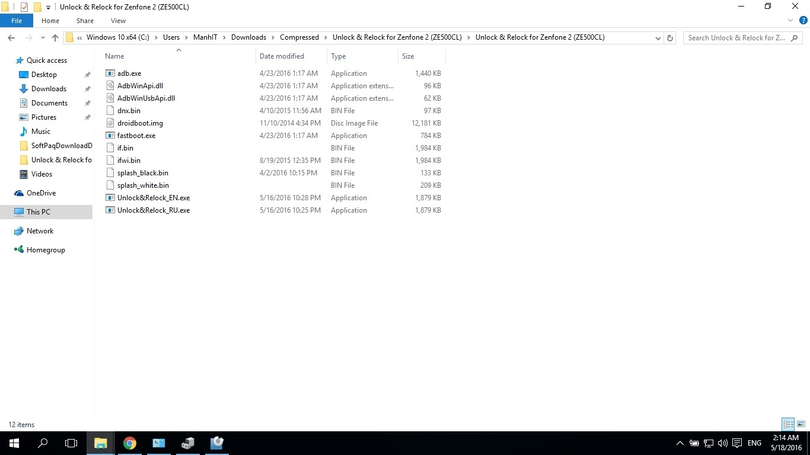Click the search box for this folder

point(744,37)
